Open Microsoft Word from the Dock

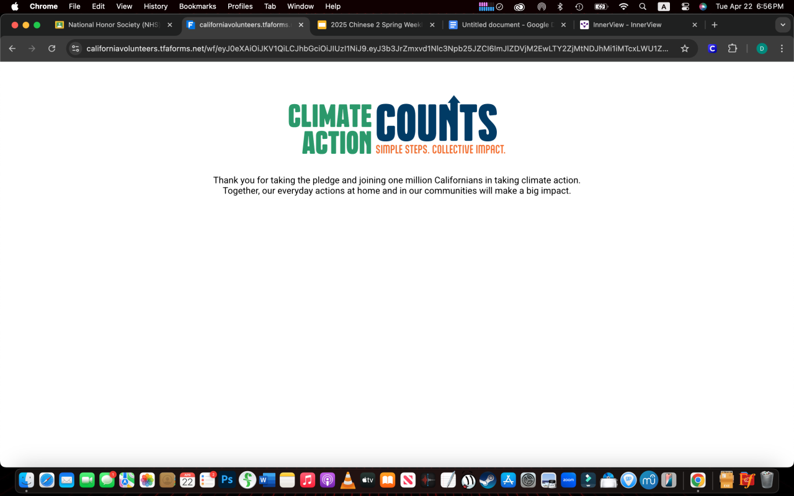click(x=267, y=480)
